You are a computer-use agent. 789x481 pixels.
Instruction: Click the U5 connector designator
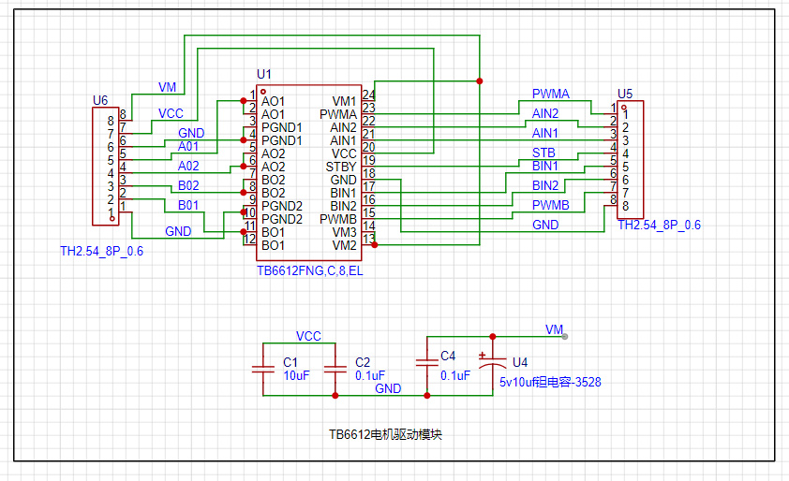[x=624, y=94]
